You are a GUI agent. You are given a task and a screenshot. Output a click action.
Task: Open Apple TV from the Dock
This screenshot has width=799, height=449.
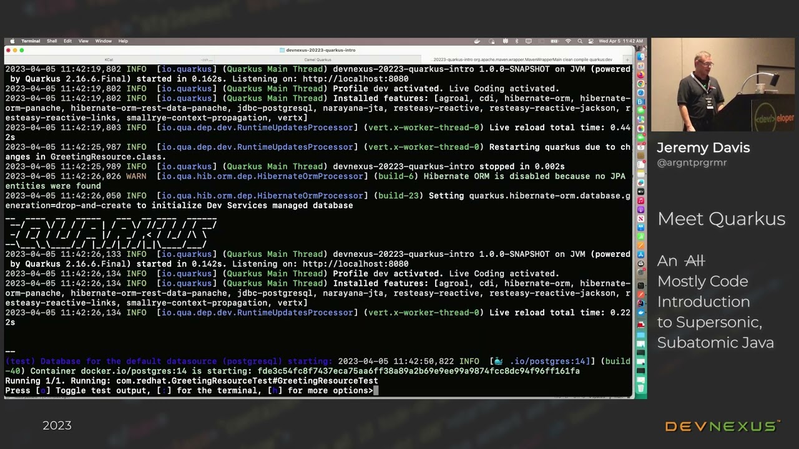pyautogui.click(x=640, y=191)
